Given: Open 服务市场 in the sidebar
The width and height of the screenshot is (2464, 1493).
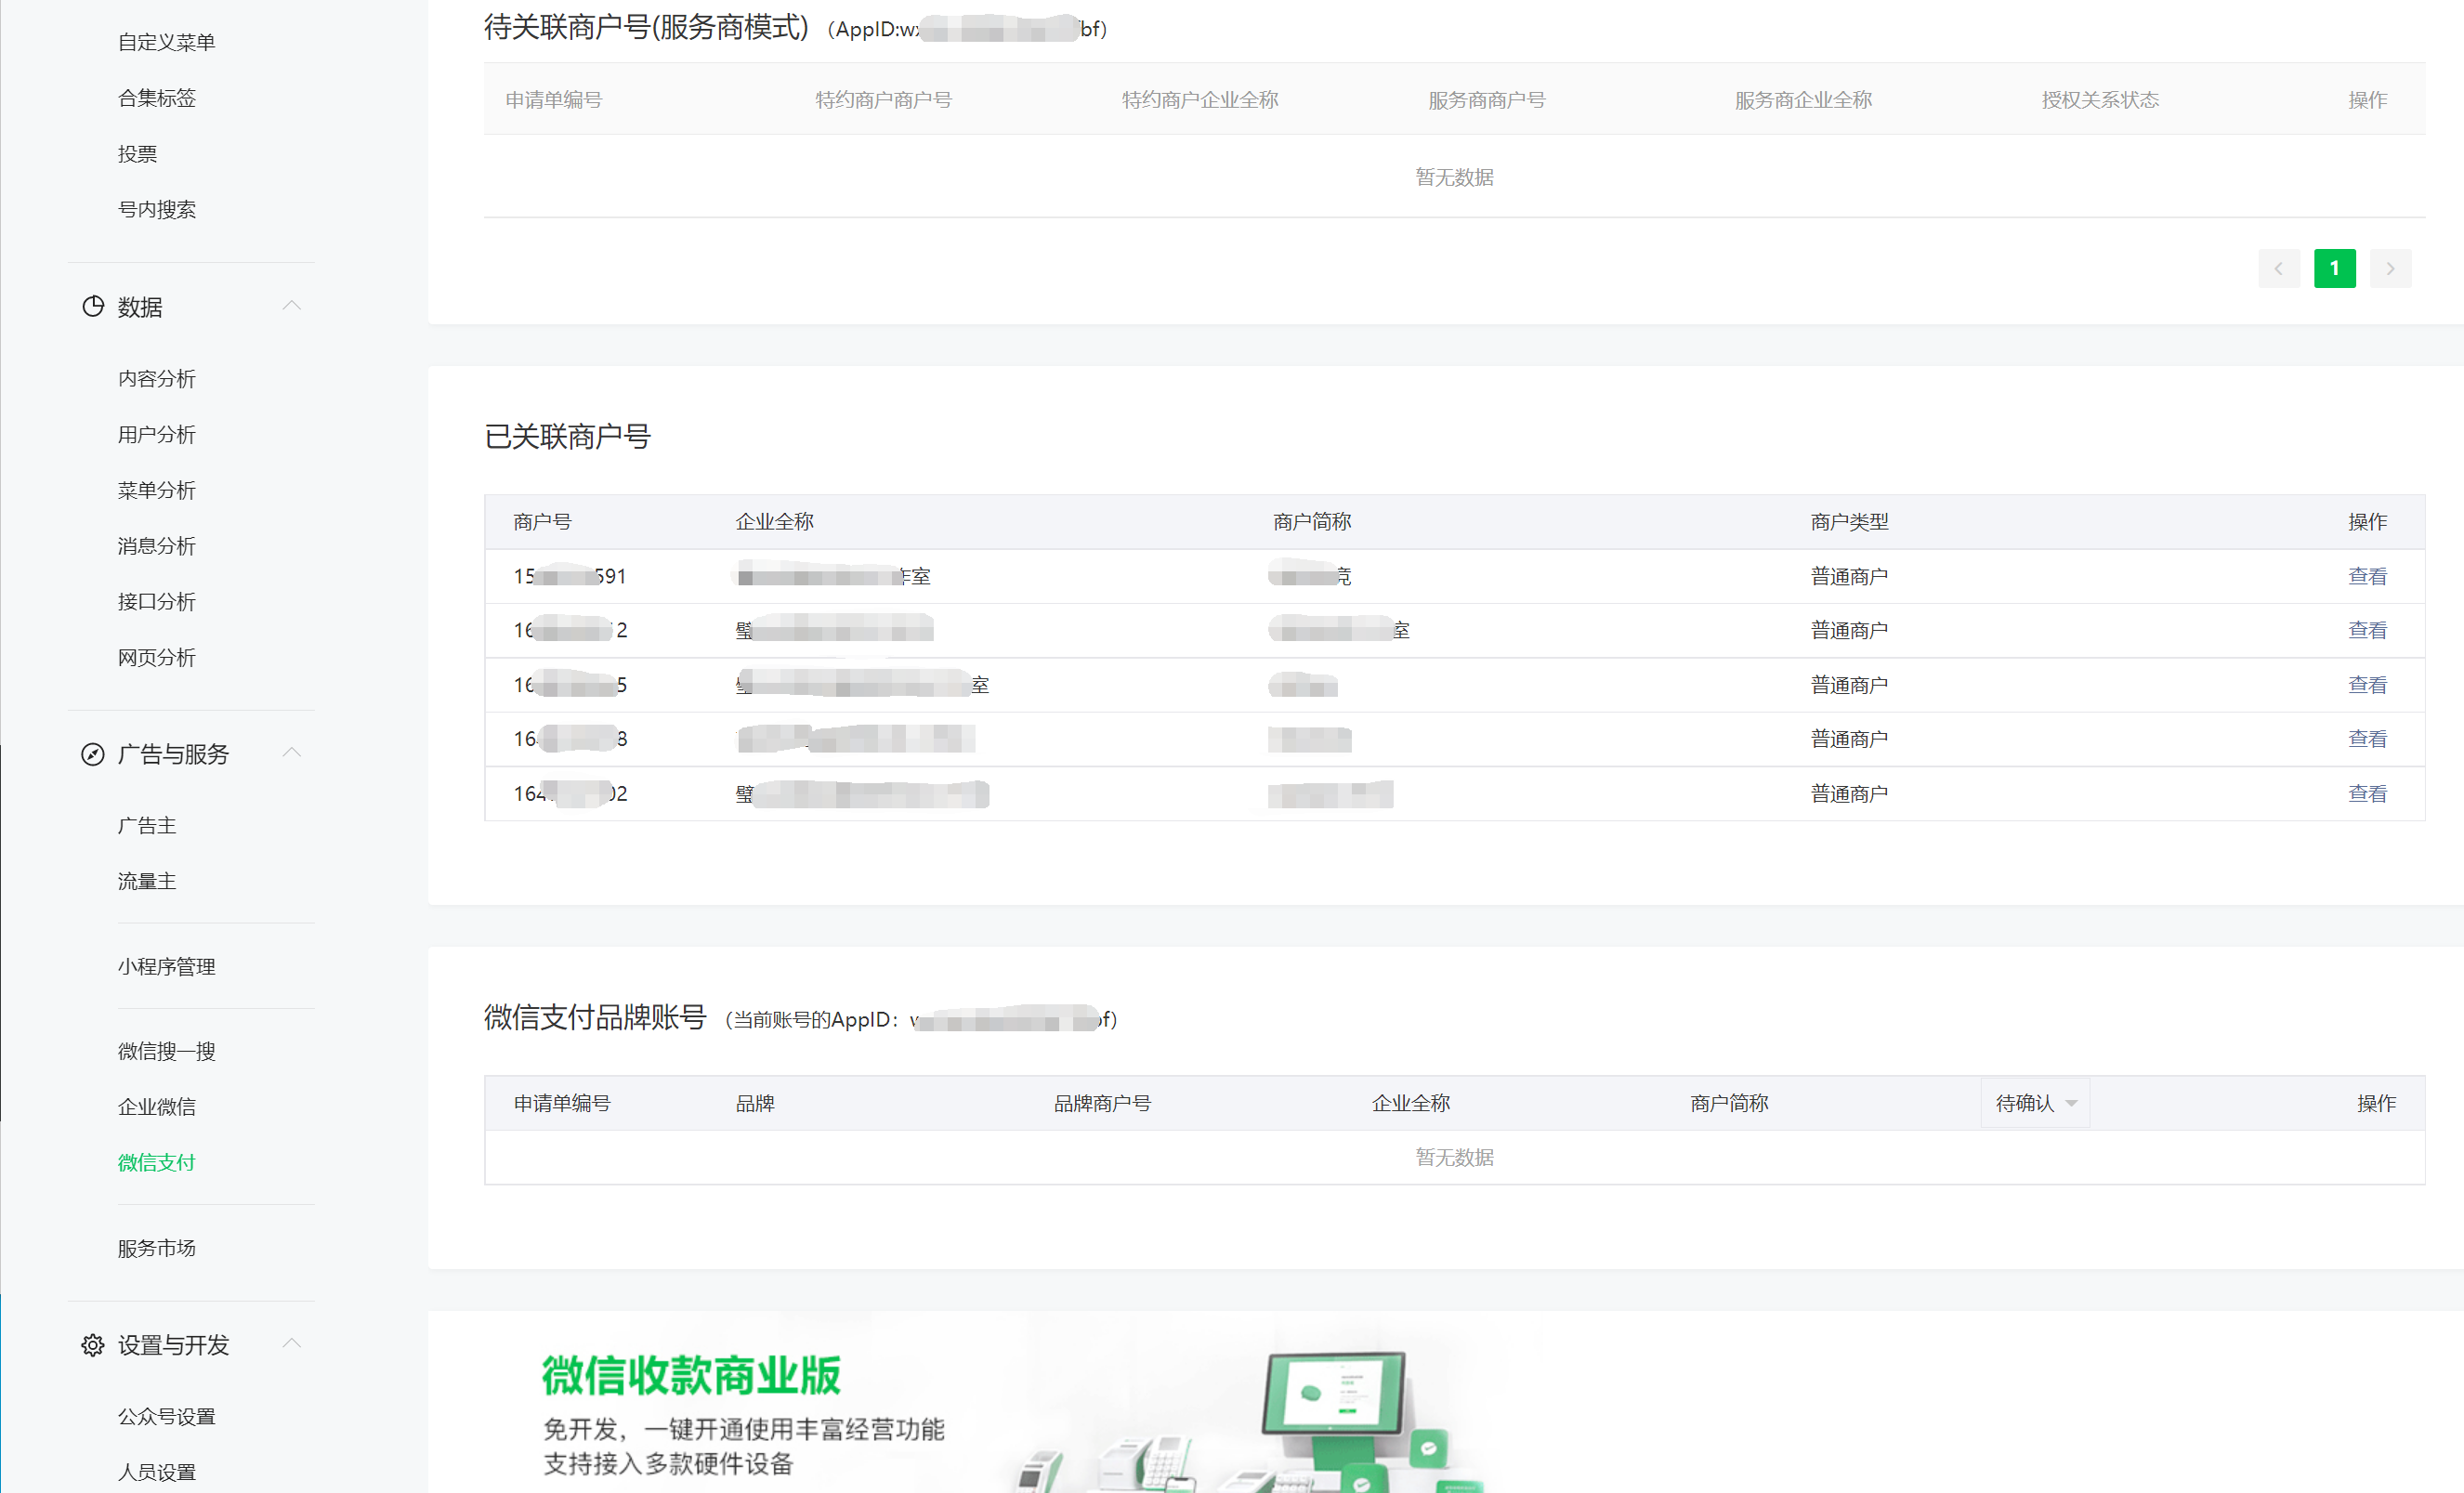Looking at the screenshot, I should 156,1248.
